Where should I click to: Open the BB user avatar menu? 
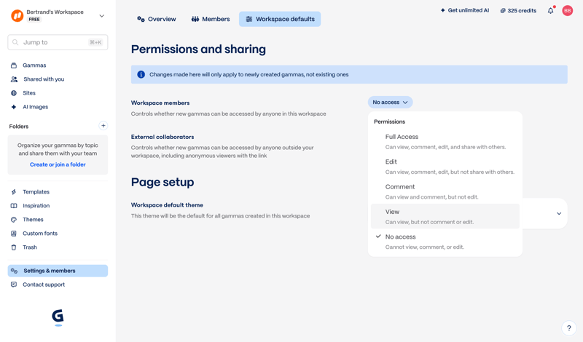568,11
